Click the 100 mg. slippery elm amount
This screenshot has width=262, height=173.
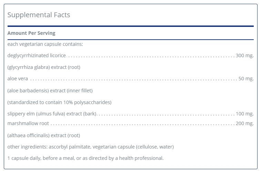pos(244,114)
